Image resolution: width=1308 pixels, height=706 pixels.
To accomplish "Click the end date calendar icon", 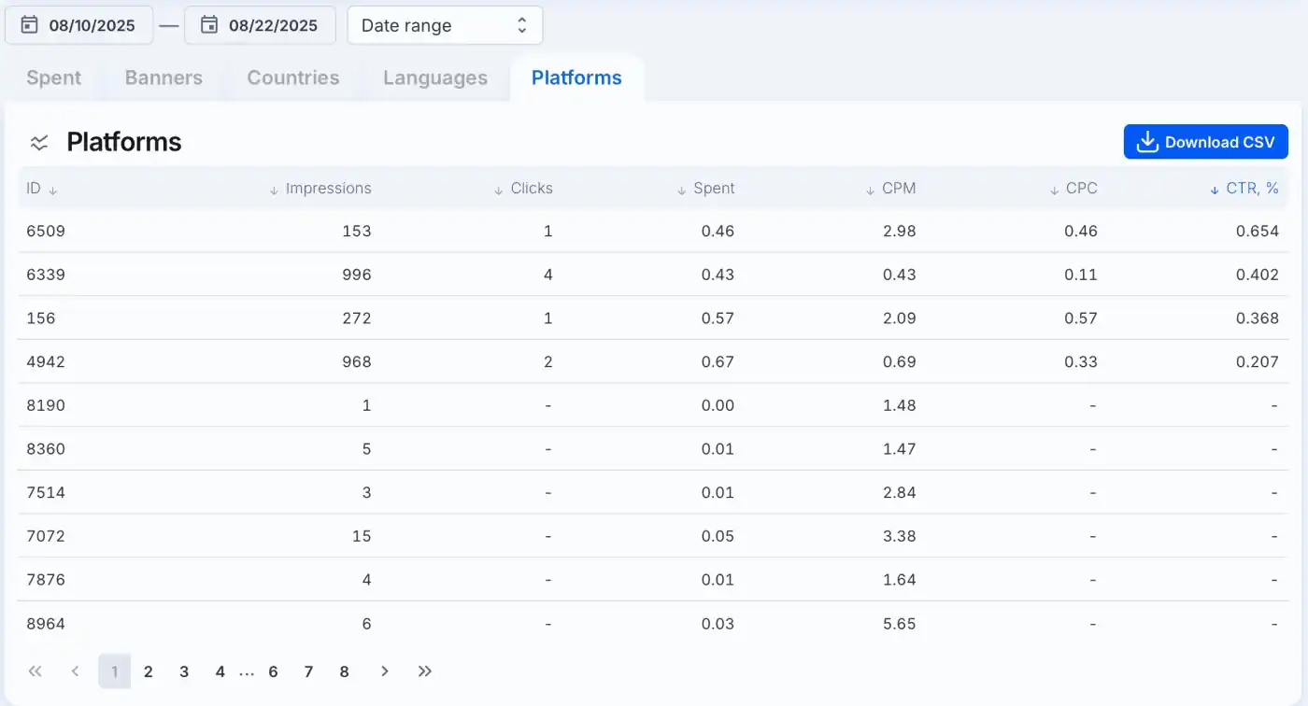I will [x=209, y=25].
